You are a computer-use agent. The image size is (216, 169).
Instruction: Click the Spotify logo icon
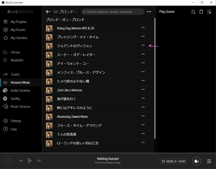click(x=5, y=98)
